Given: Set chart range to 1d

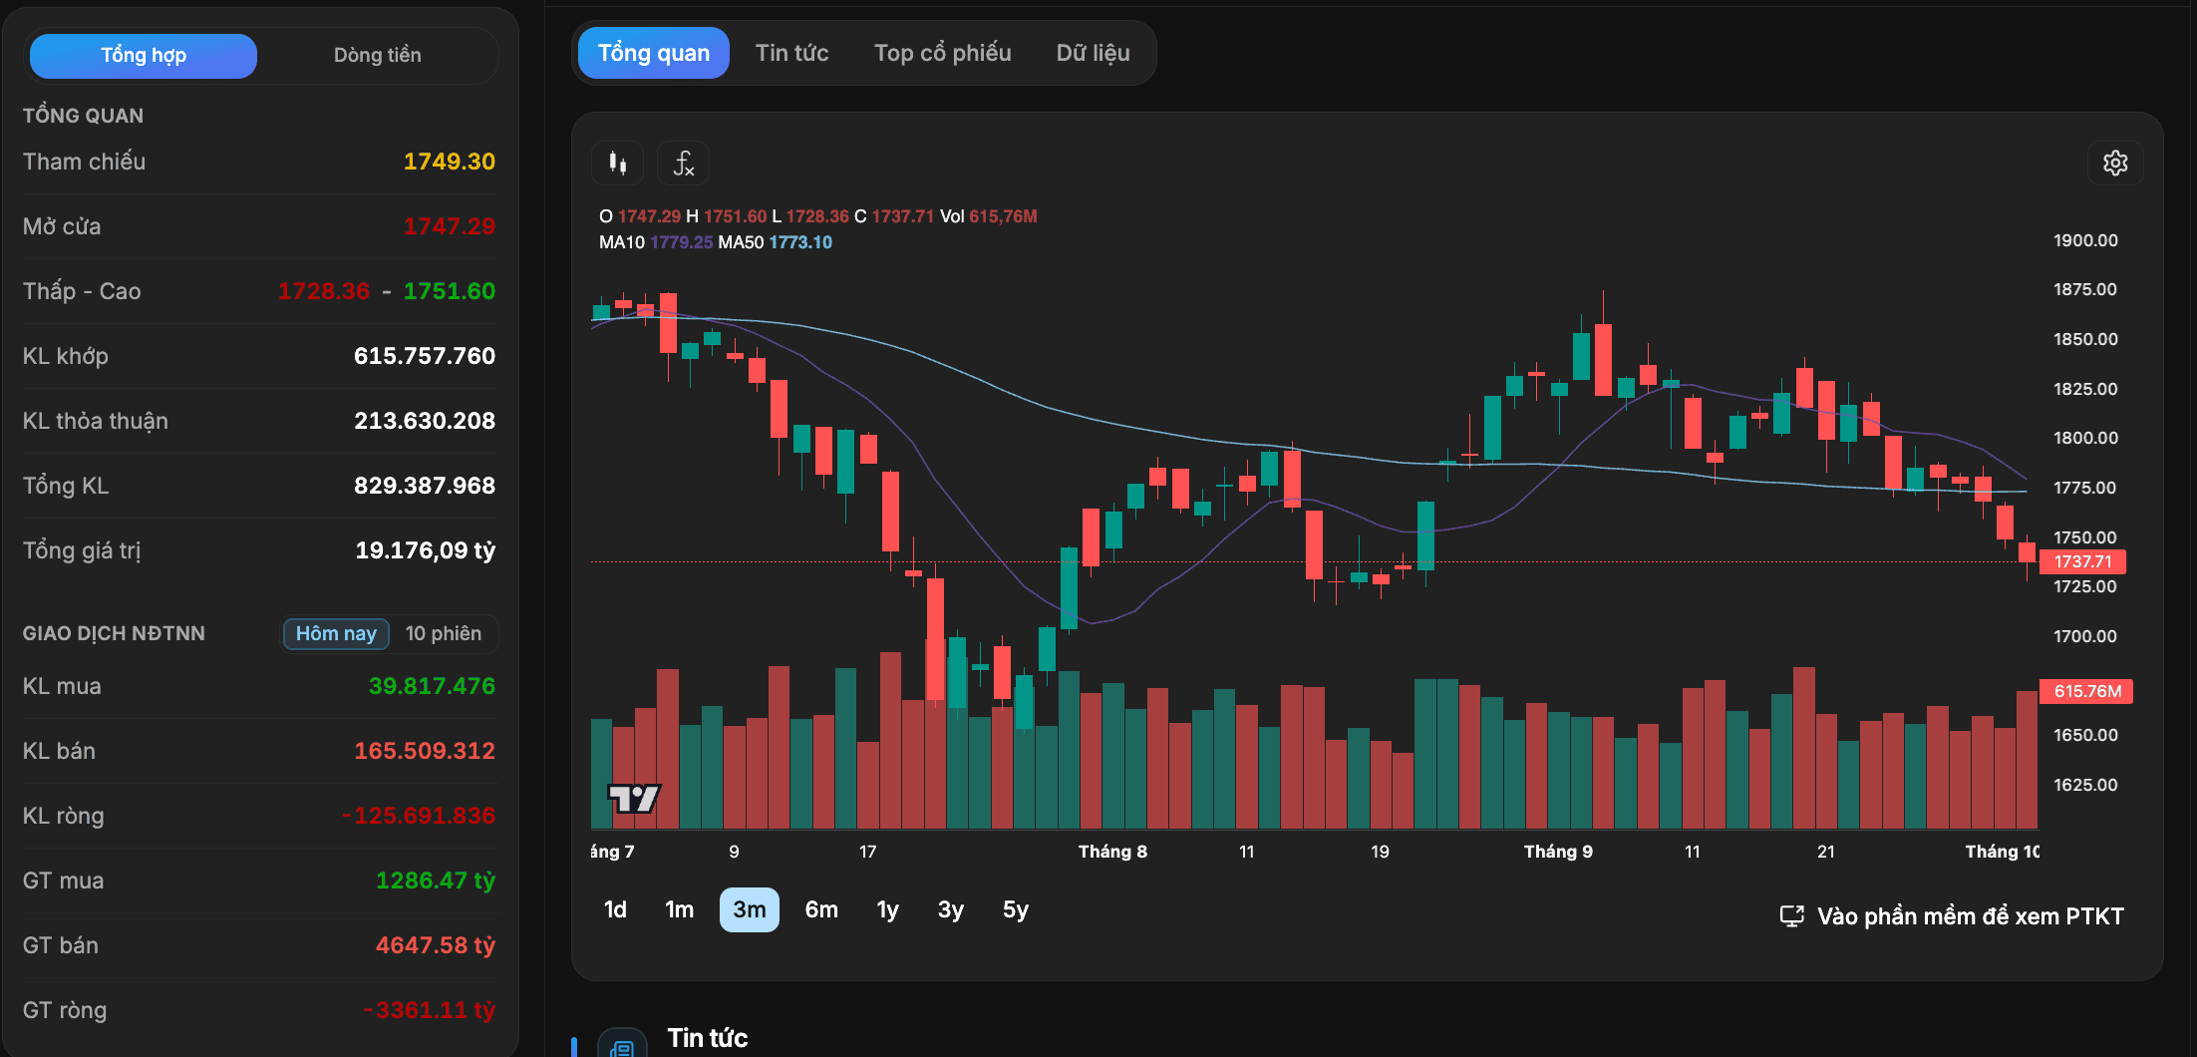Looking at the screenshot, I should pos(616,909).
